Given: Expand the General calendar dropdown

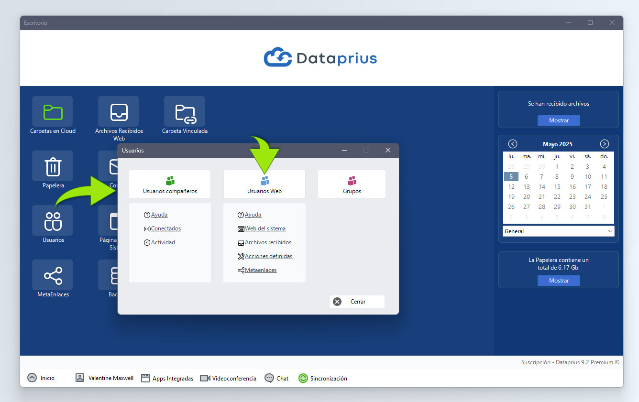Looking at the screenshot, I should point(559,231).
